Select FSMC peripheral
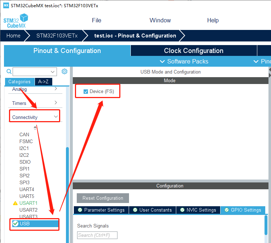Screen dimensions: 271x243 [x=26, y=141]
